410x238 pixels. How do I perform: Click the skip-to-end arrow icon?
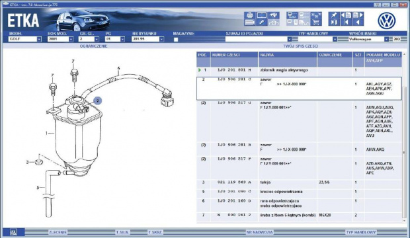(x=334, y=22)
